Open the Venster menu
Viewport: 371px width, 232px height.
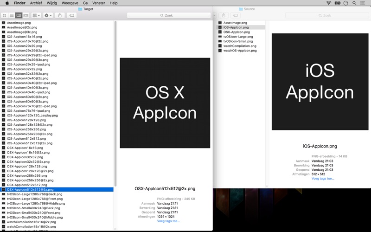98,3
